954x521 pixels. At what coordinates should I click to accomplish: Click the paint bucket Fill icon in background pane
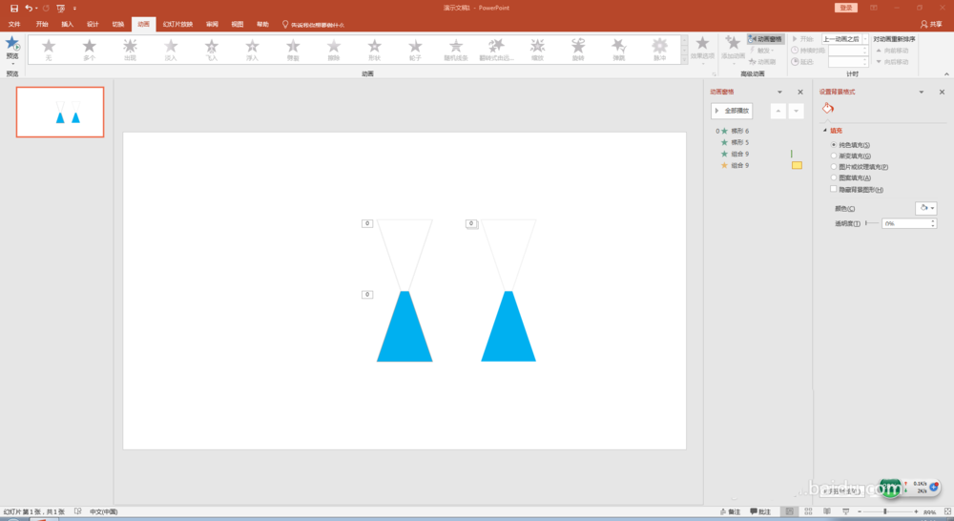coord(828,109)
